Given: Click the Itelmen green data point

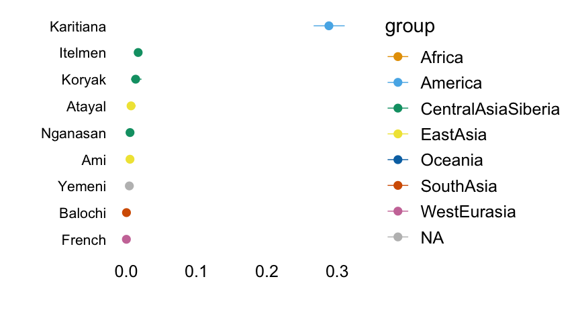Looking at the screenshot, I should point(138,53).
